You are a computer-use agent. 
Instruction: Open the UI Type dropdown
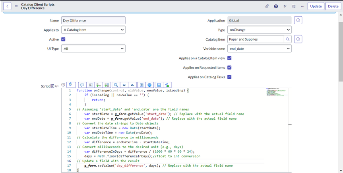coord(93,49)
